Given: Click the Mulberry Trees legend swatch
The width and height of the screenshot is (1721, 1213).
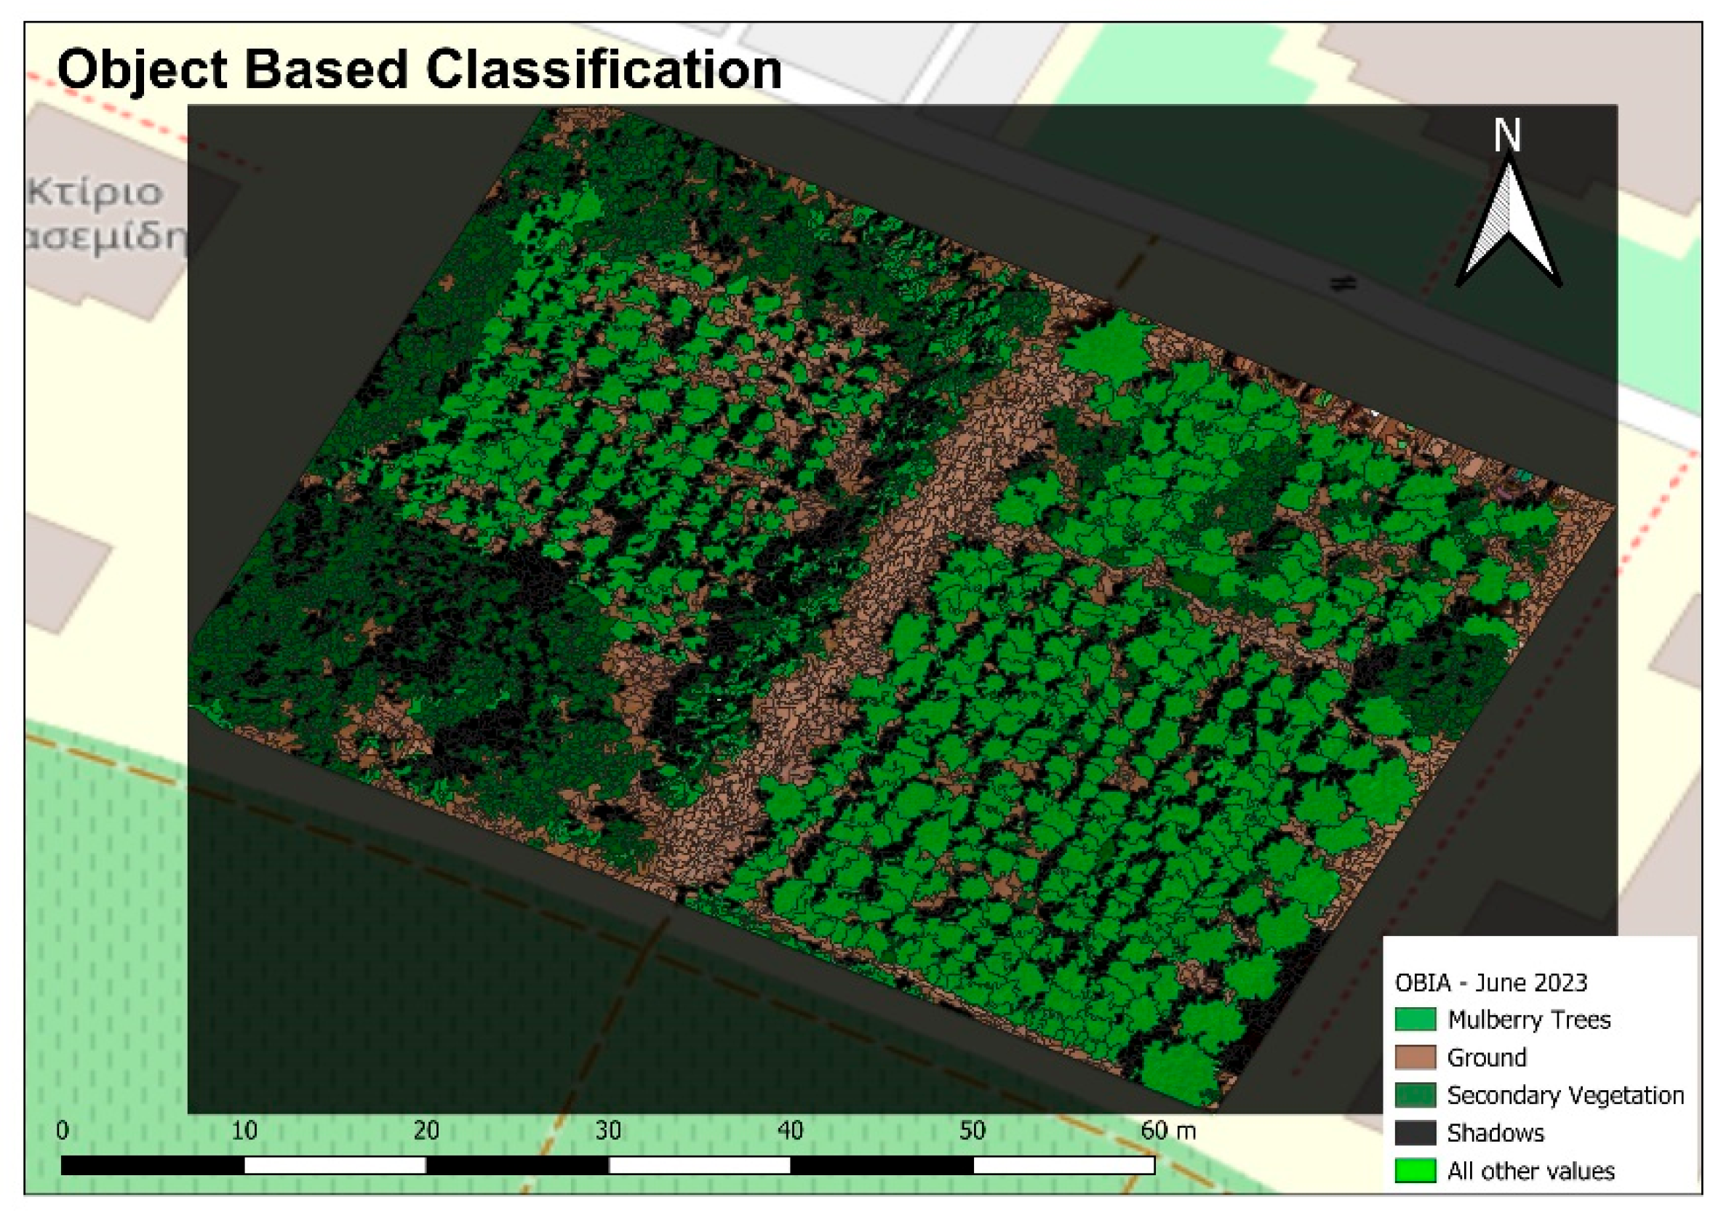Looking at the screenshot, I should tap(1415, 1020).
